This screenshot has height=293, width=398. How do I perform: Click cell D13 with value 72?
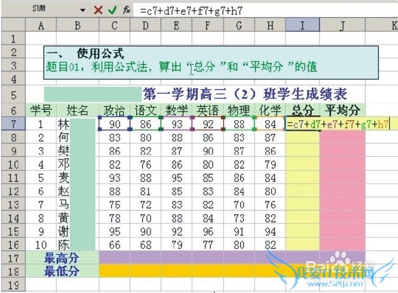click(146, 204)
